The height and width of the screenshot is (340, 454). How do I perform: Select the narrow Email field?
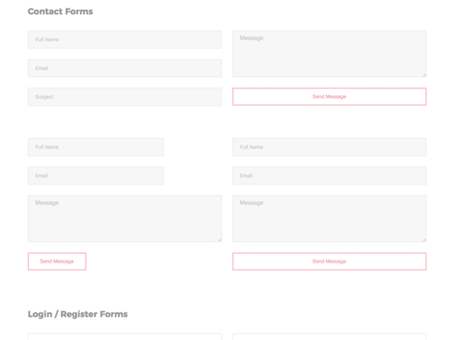tap(95, 176)
